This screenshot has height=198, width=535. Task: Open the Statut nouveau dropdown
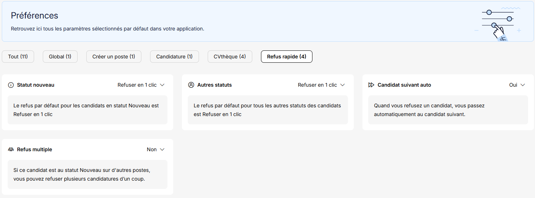click(141, 85)
